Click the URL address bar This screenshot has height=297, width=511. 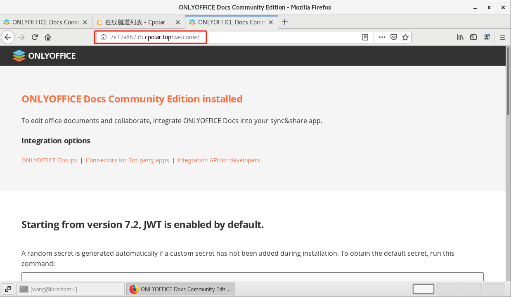(281, 37)
